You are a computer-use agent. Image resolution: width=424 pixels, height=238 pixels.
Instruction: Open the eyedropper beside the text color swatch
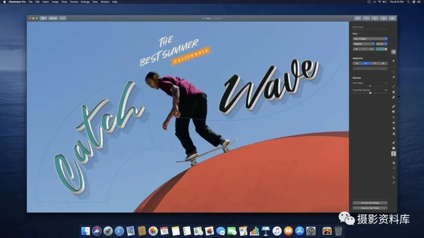coord(386,49)
